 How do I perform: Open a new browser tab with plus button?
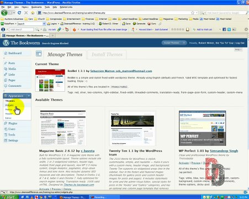52,35
